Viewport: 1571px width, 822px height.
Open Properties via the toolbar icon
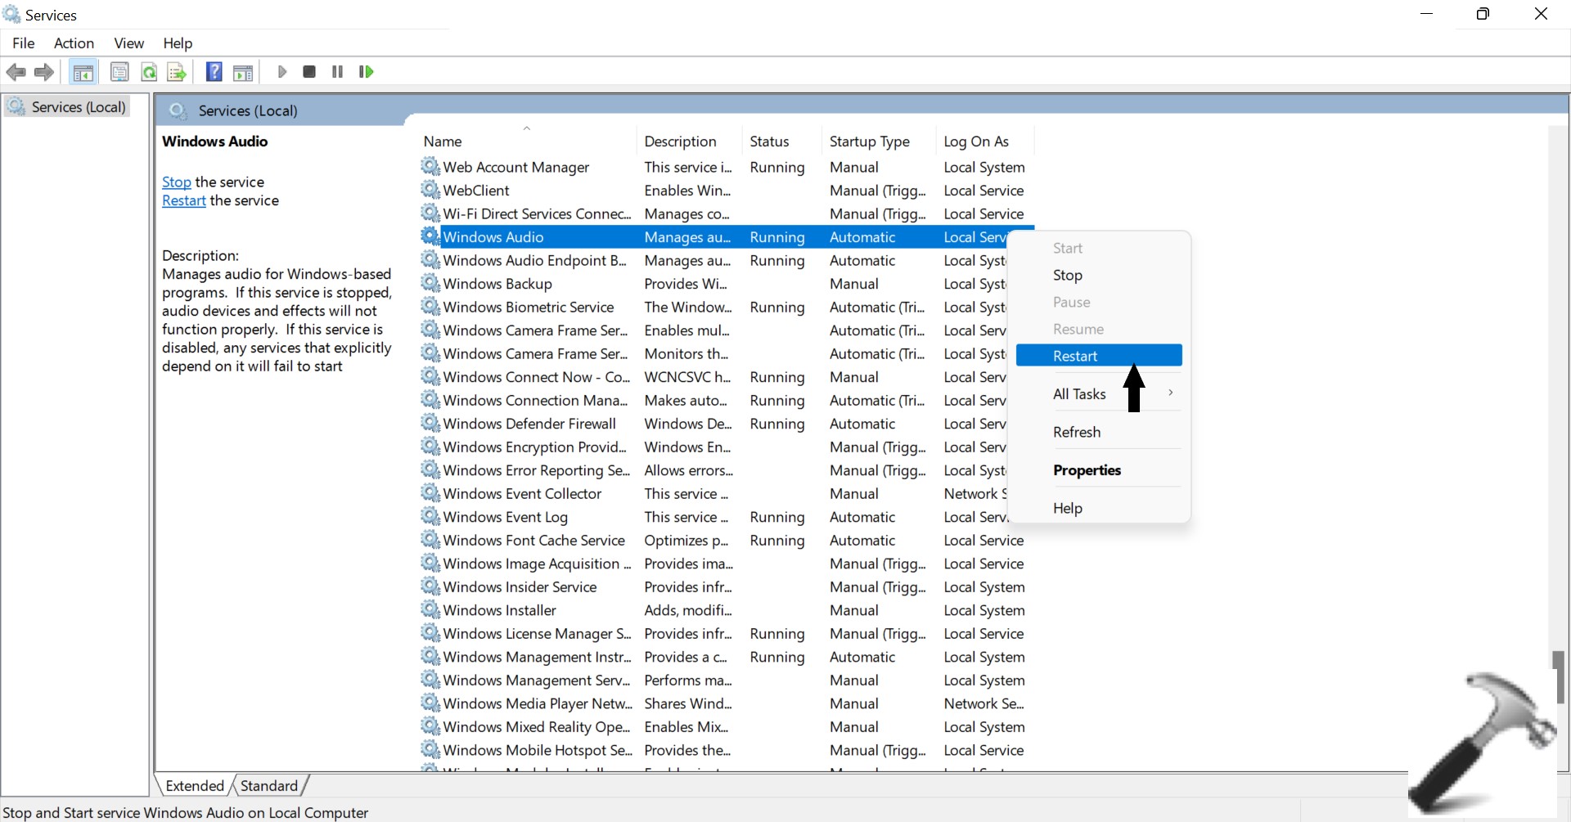point(119,73)
